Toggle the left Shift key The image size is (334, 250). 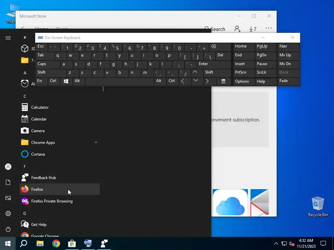(51, 73)
